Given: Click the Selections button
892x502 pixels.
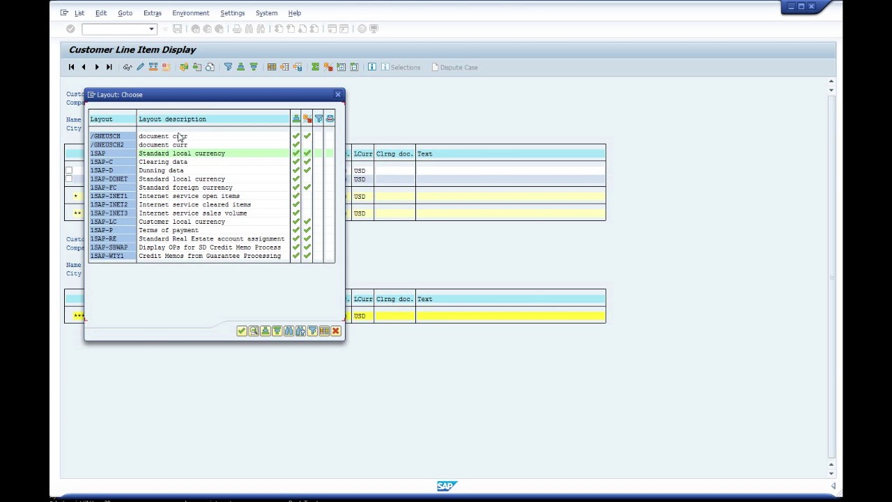Looking at the screenshot, I should [400, 68].
